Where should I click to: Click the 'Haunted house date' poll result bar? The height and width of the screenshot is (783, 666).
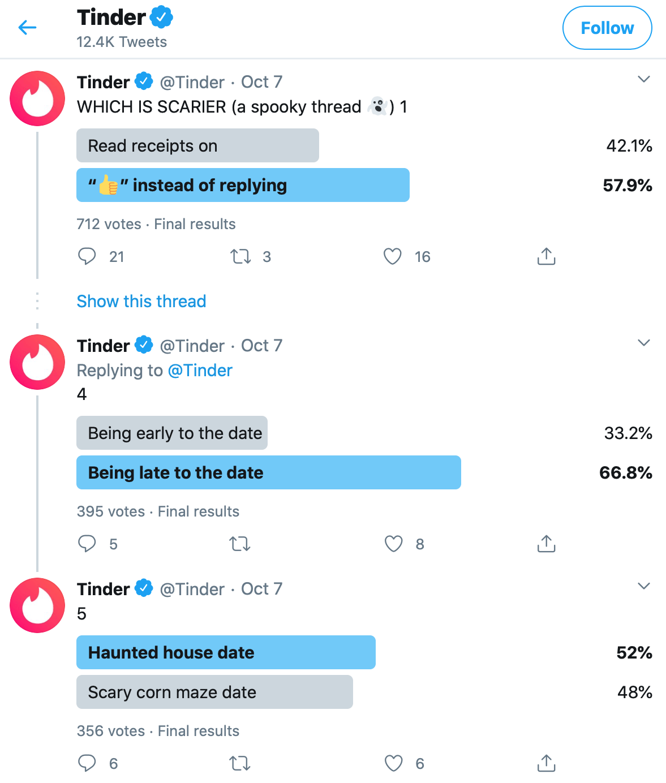(x=226, y=652)
